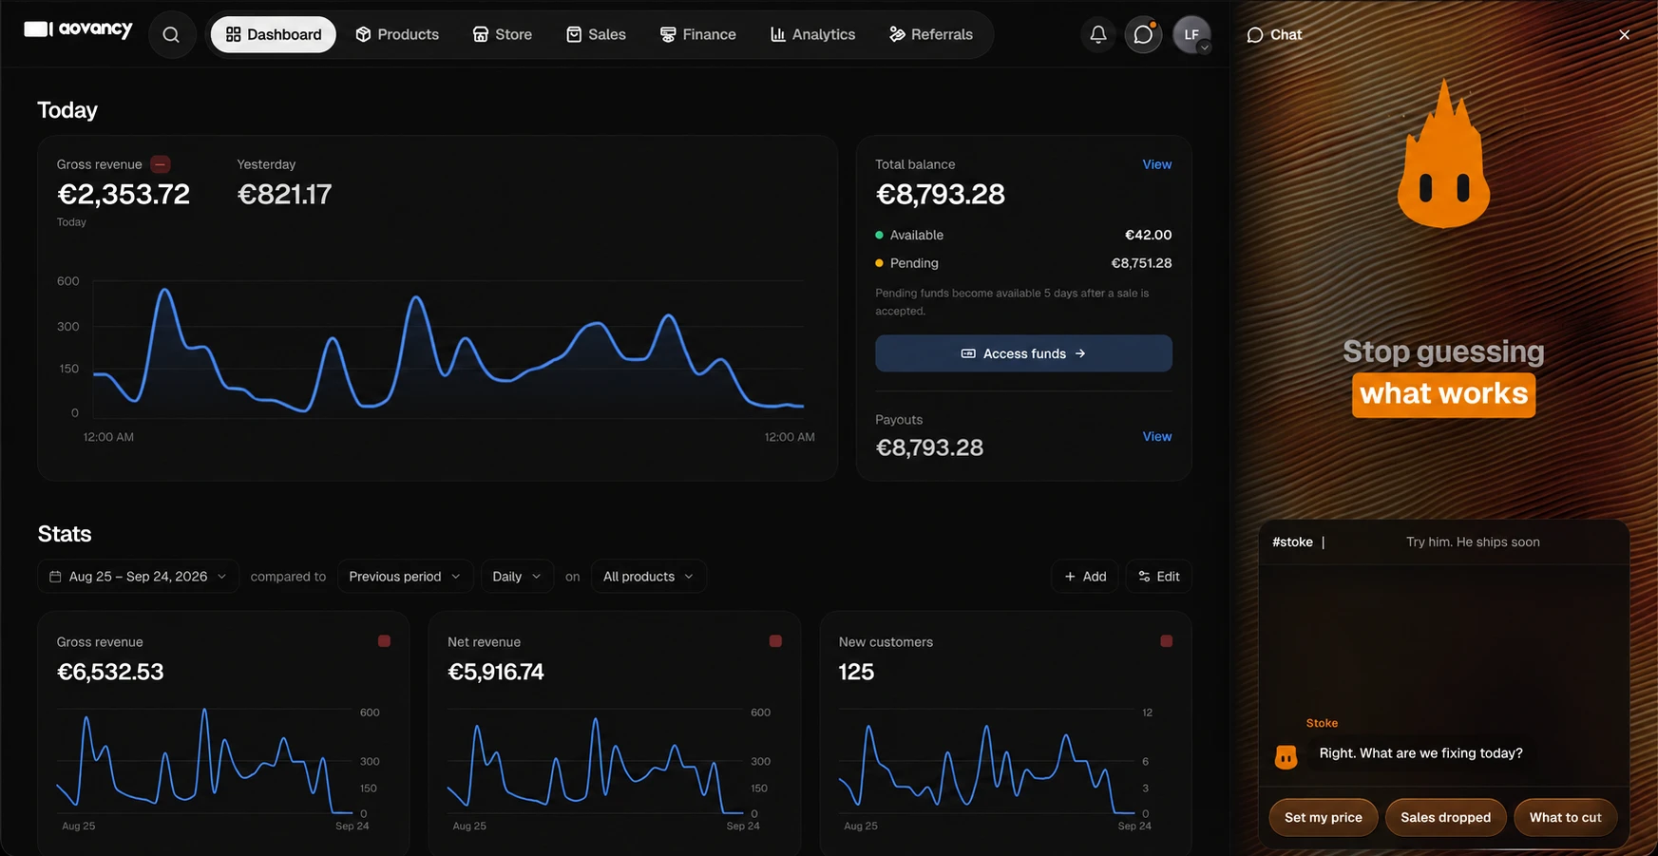
Task: Click the Sales dropped suggestion
Action: click(1445, 817)
